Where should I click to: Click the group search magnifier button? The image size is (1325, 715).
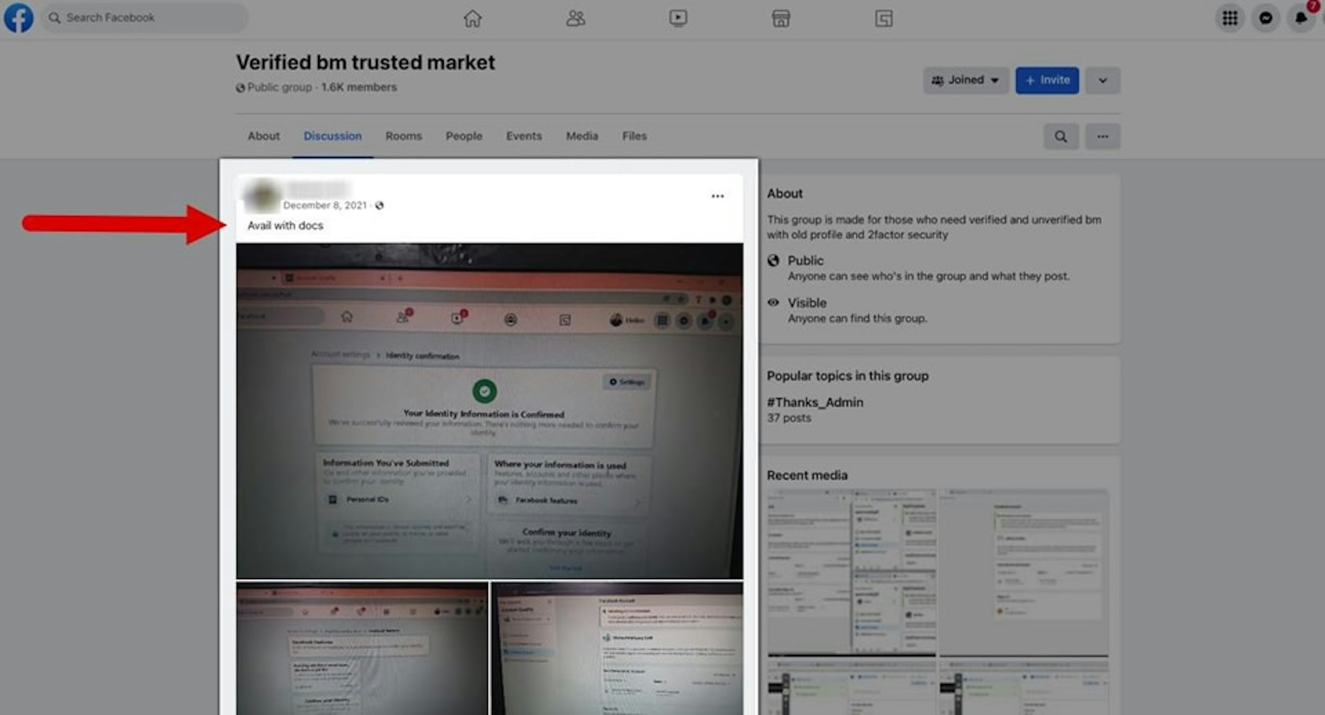(x=1061, y=136)
